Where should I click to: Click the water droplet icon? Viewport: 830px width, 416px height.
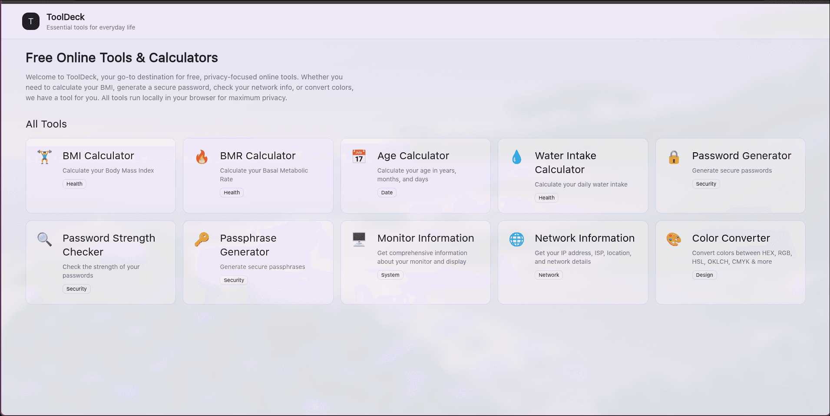(516, 157)
